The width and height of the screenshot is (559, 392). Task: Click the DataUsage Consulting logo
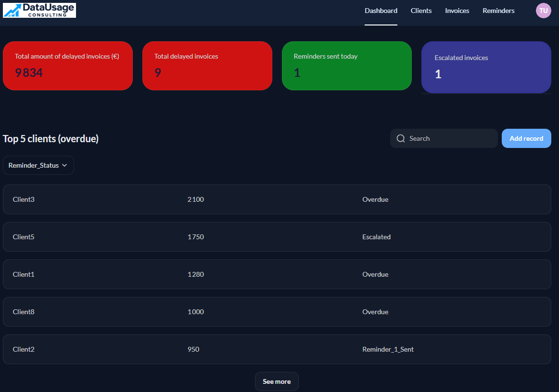tap(39, 10)
